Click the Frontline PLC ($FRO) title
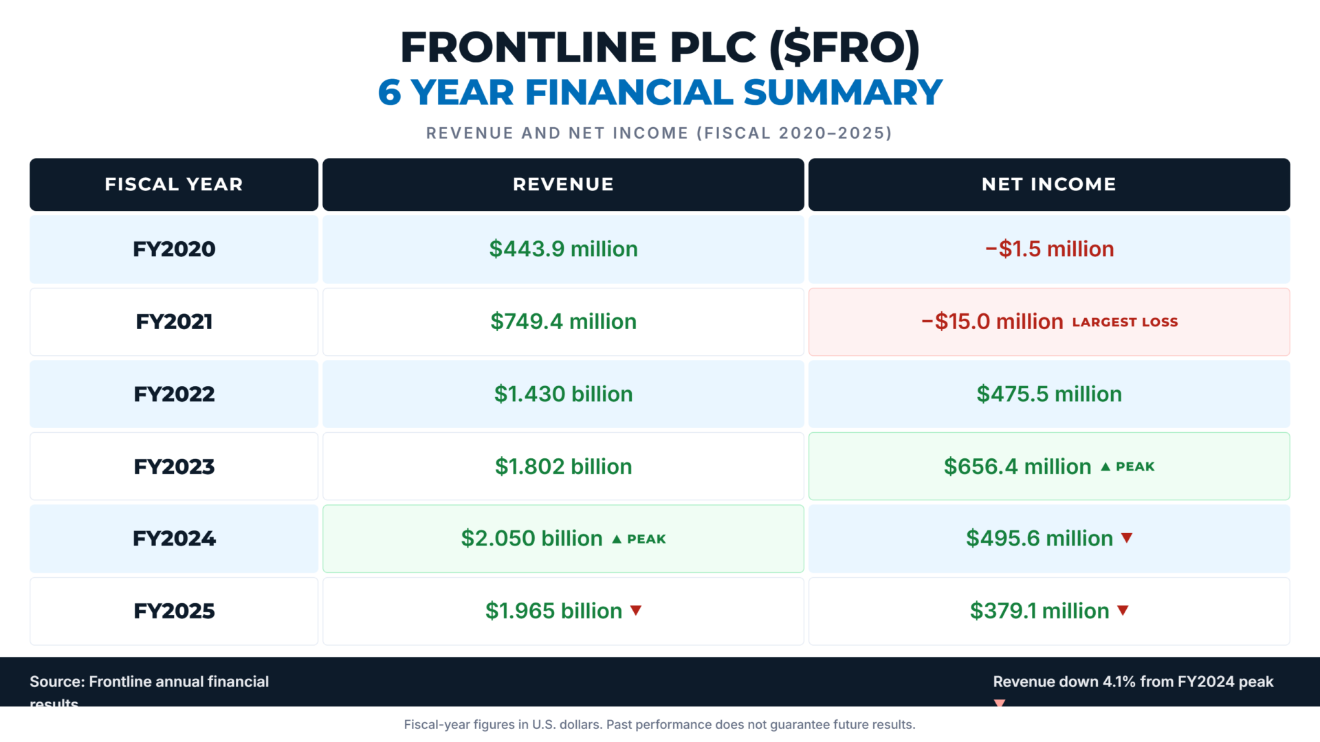Viewport: 1320px width, 742px height. [660, 47]
